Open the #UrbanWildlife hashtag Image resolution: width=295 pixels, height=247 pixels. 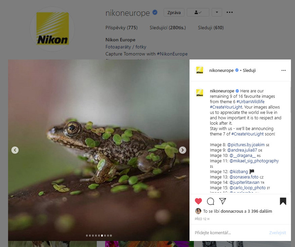click(250, 101)
